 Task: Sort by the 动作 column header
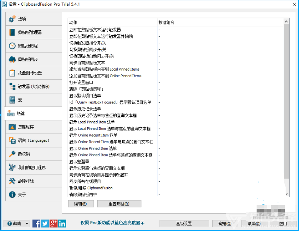tap(113, 23)
